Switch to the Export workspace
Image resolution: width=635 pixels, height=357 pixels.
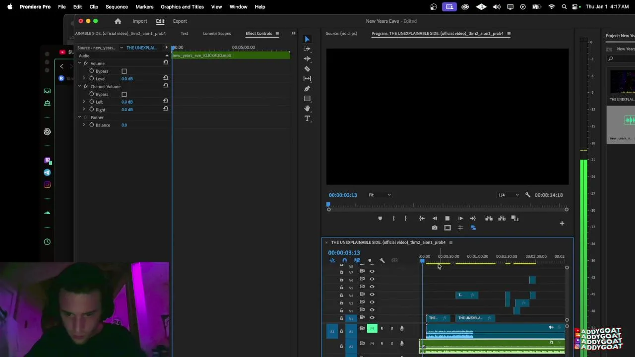click(180, 21)
